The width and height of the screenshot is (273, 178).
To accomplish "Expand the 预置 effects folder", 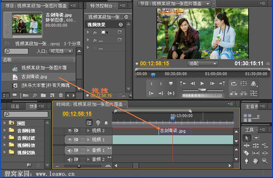I will [x=5, y=123].
